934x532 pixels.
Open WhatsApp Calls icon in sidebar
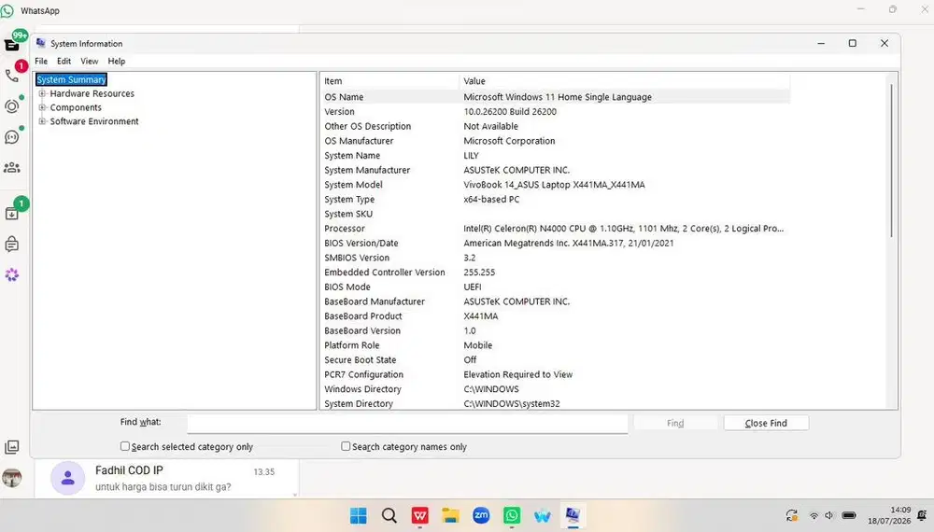click(12, 76)
